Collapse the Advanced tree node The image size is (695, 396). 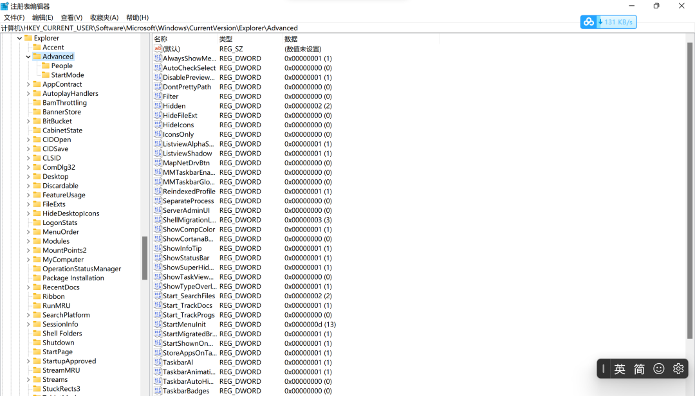click(x=28, y=57)
